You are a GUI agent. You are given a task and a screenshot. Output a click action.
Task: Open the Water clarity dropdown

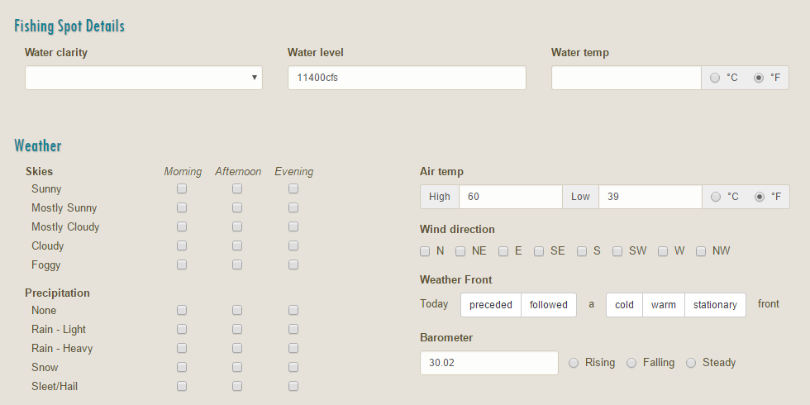click(x=144, y=78)
